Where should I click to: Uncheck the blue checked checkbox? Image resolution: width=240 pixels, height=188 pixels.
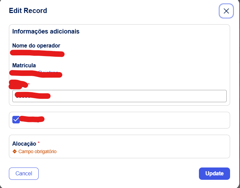pyautogui.click(x=16, y=120)
